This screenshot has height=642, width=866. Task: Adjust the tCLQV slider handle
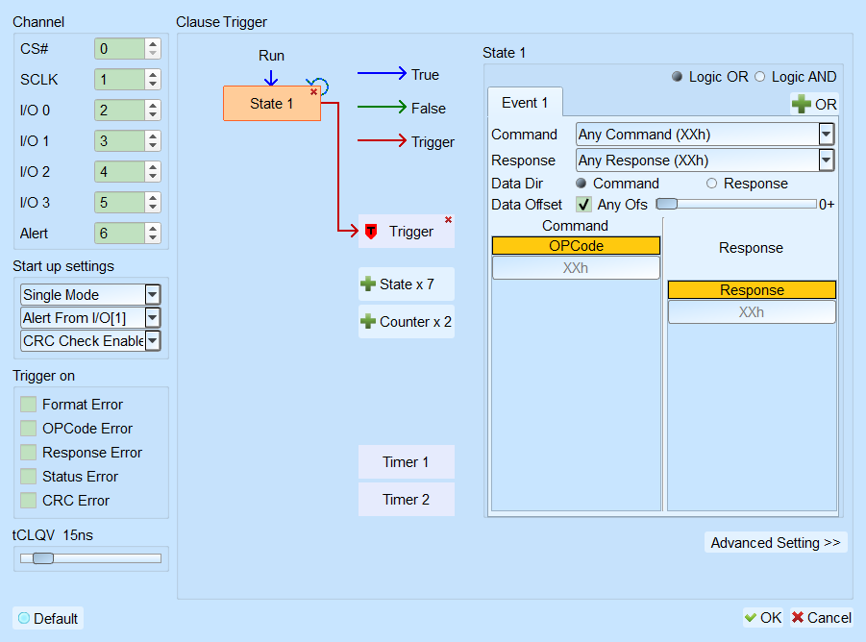[x=43, y=558]
